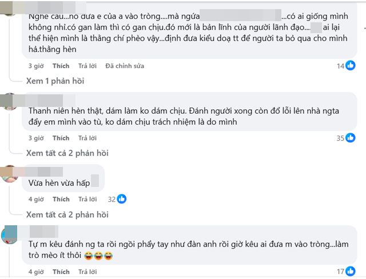Reply to the "Vừa hèn vừa hấp" comment

[87, 200]
